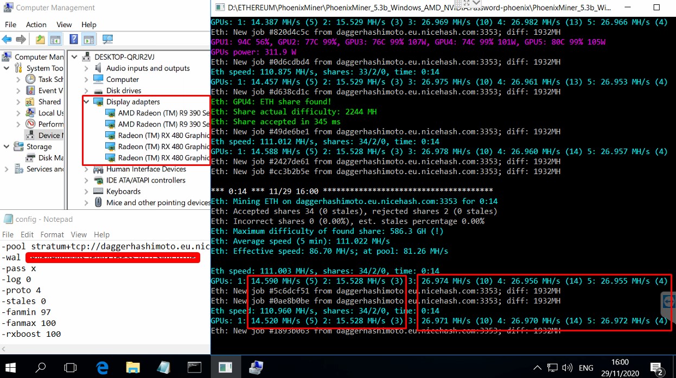Select the Performance gauge icon

point(30,124)
